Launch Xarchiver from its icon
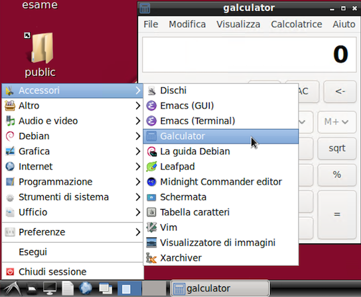Screen dimensions: 361x297 click(x=151, y=258)
